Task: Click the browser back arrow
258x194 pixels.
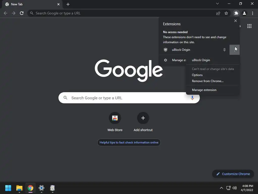Action: 6,13
